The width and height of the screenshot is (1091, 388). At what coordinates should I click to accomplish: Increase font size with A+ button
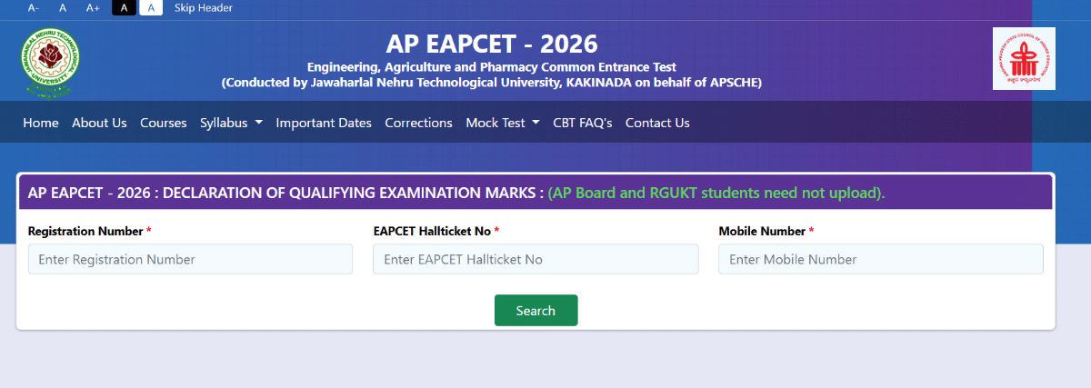93,7
